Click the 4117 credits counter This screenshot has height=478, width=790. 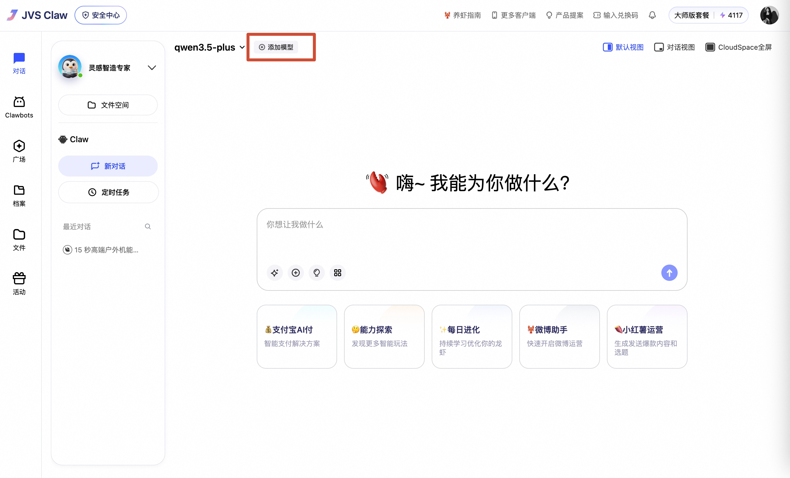[x=731, y=15]
